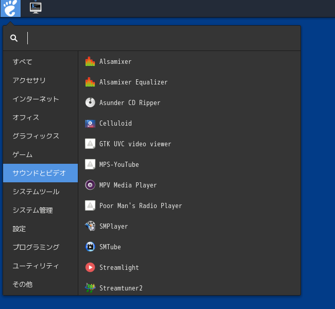Launch Alsamixer Equalizer by its label
This screenshot has height=309, width=335.
pyautogui.click(x=133, y=82)
